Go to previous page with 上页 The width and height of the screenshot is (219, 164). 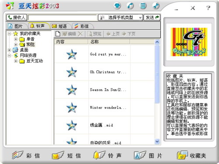tap(113, 34)
